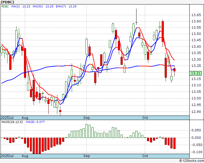
Task: Click the 0.000 MACD axis label
Action: point(196,138)
